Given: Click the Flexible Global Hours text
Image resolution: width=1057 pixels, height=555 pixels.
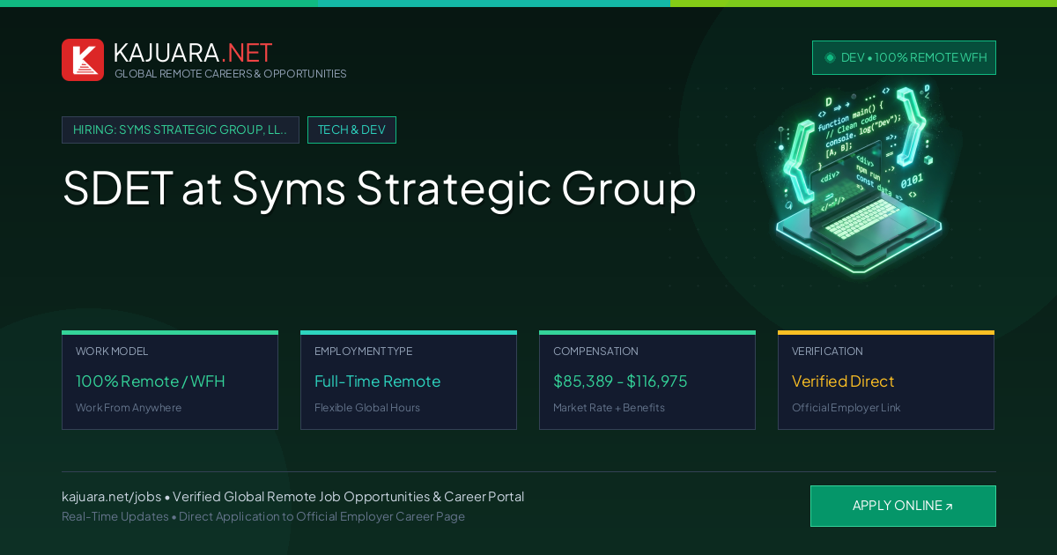Looking at the screenshot, I should pyautogui.click(x=367, y=408).
